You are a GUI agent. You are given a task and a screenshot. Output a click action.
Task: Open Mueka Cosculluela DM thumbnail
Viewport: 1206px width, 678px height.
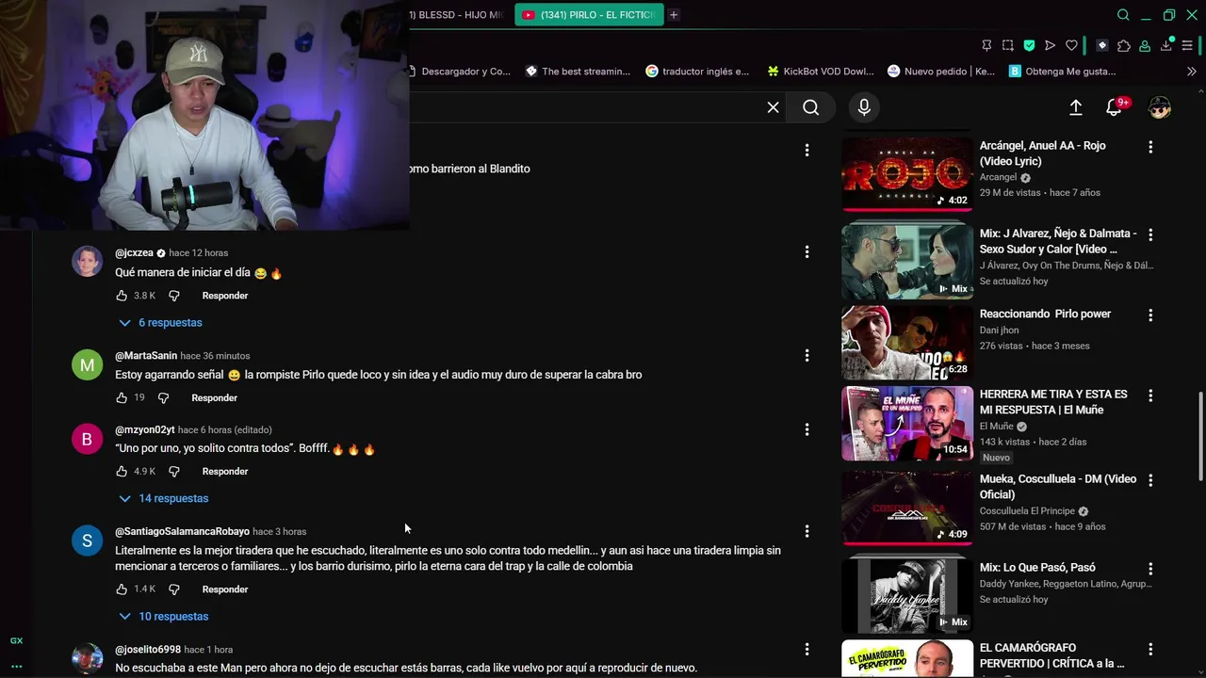pos(907,508)
